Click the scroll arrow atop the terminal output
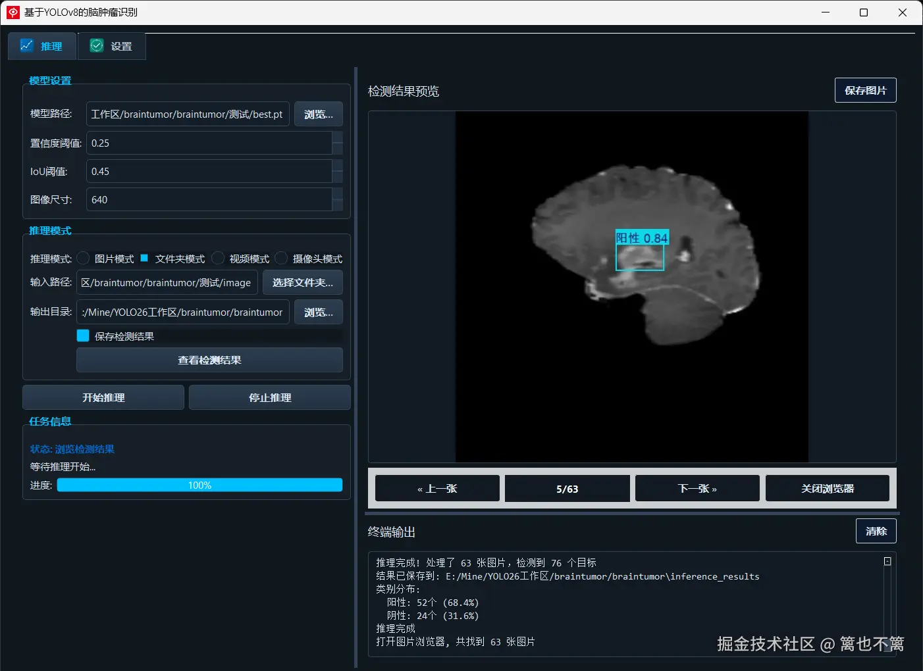 (887, 560)
